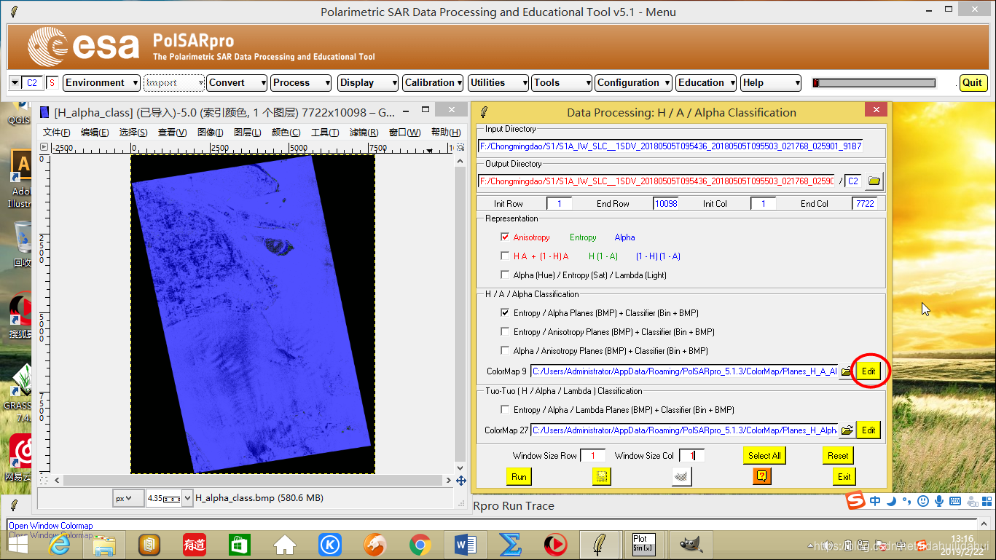Click Edit button for ColorMap 9
This screenshot has width=996, height=560.
tap(868, 371)
